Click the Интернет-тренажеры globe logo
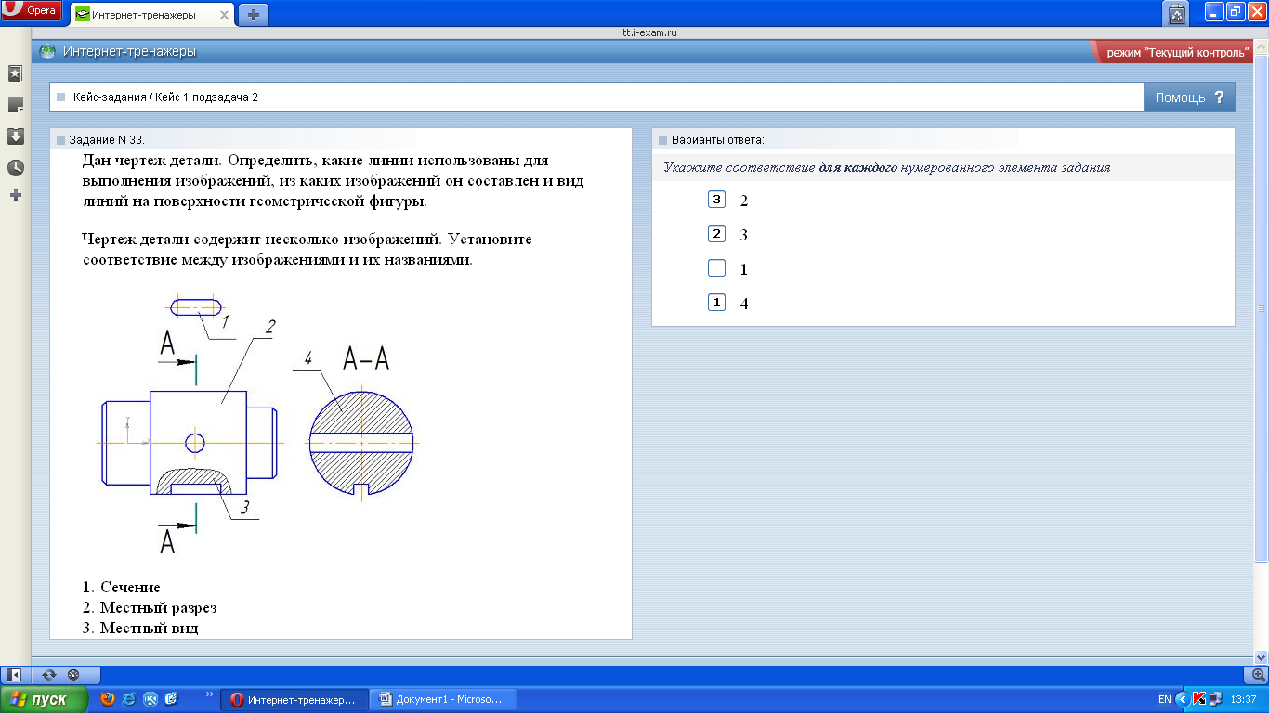This screenshot has height=713, width=1269. pos(47,52)
